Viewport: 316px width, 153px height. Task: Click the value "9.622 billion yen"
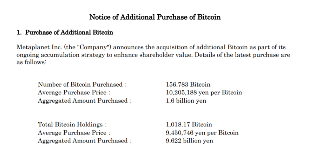(x=189, y=141)
